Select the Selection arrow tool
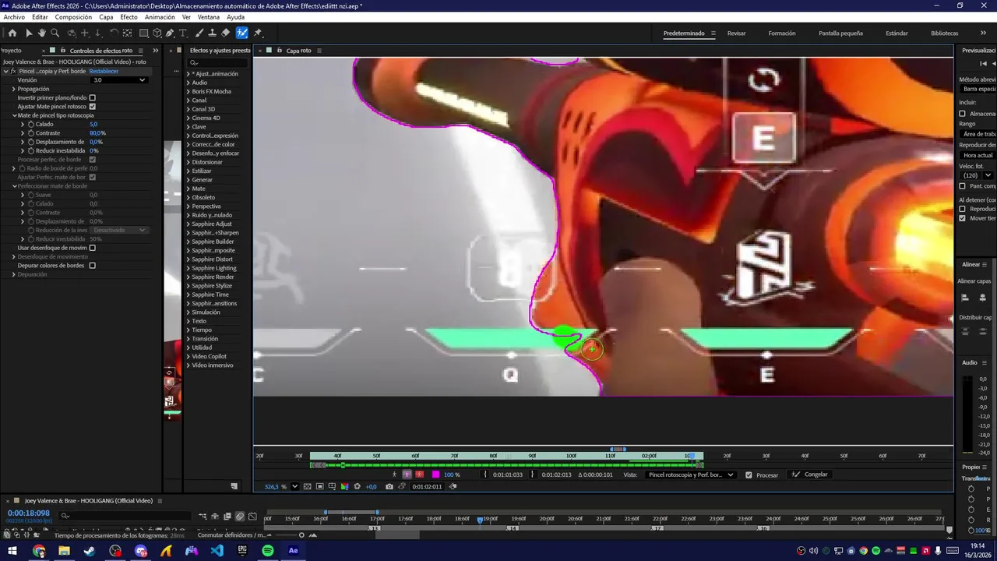Image resolution: width=997 pixels, height=561 pixels. coord(29,33)
